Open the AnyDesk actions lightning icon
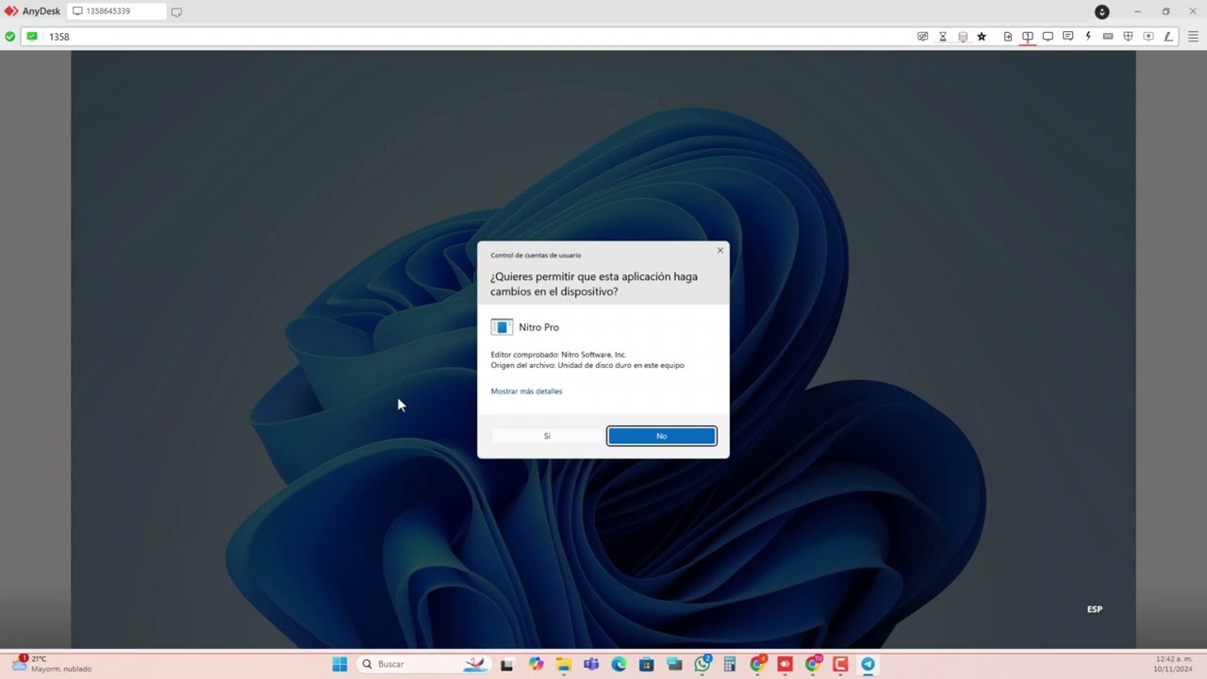This screenshot has height=679, width=1207. pos(1088,37)
